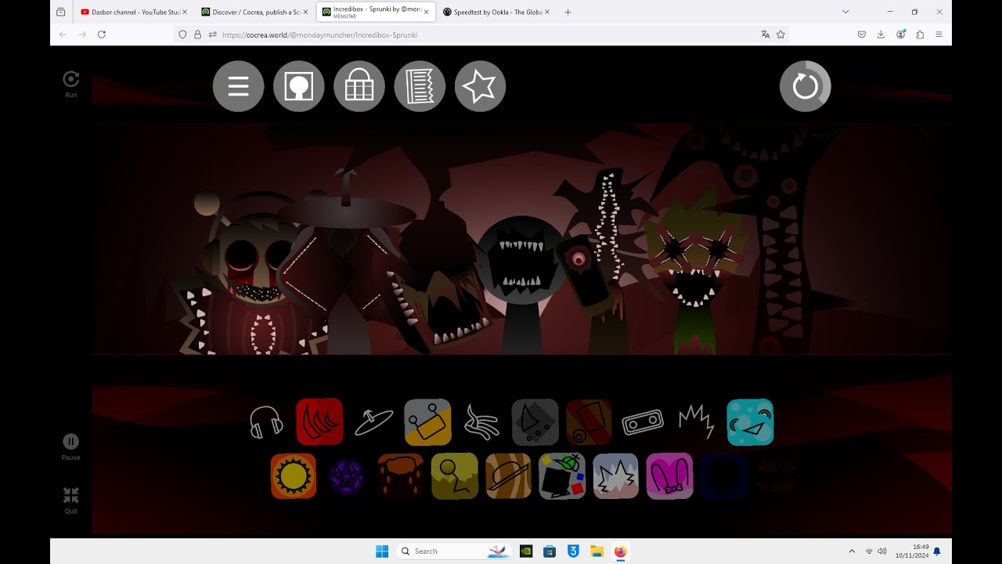Open a new browser tab
The image size is (1002, 564).
(x=568, y=12)
